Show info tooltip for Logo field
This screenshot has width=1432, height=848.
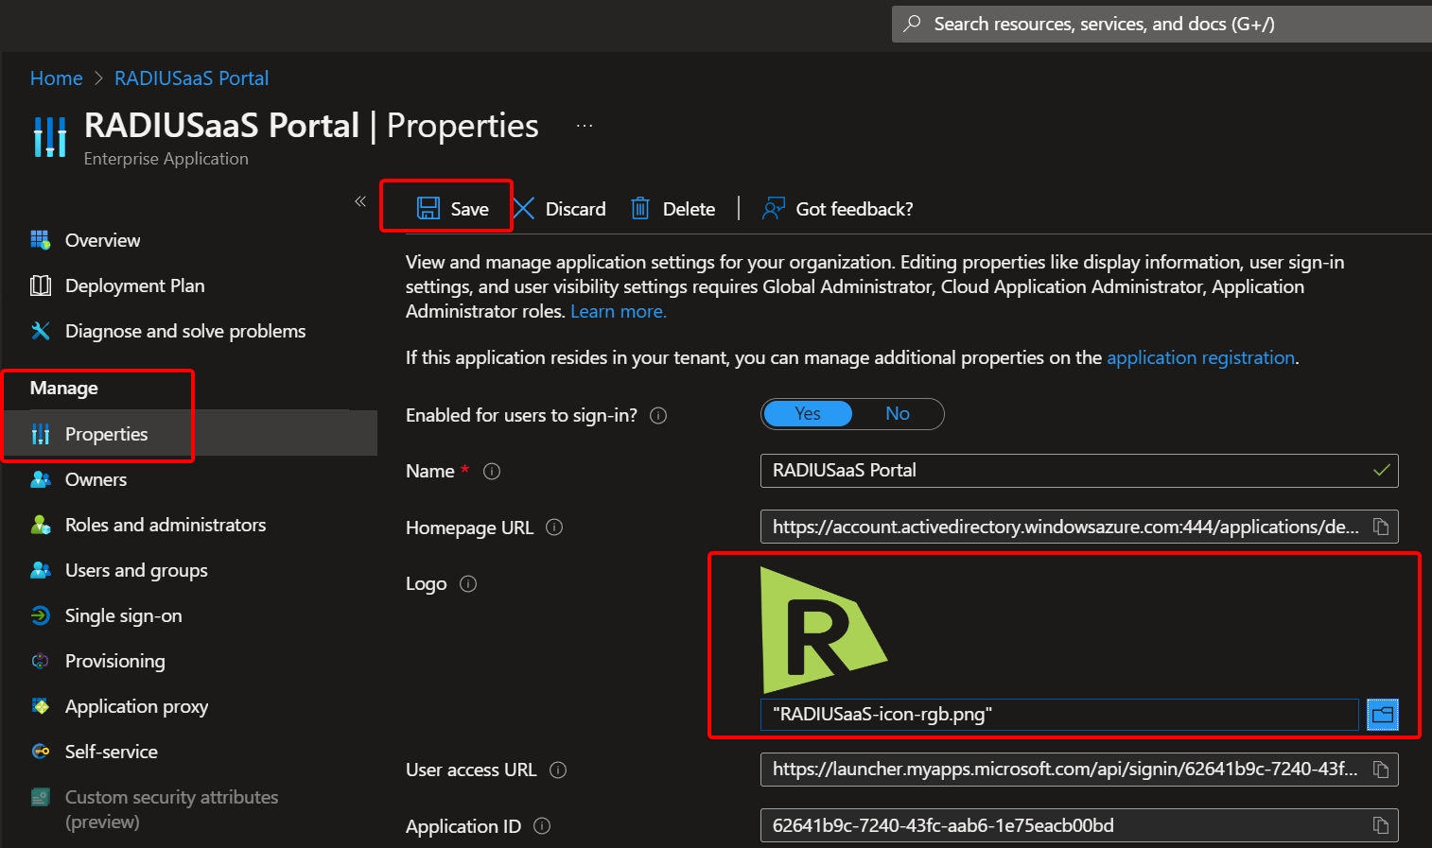pos(468,584)
